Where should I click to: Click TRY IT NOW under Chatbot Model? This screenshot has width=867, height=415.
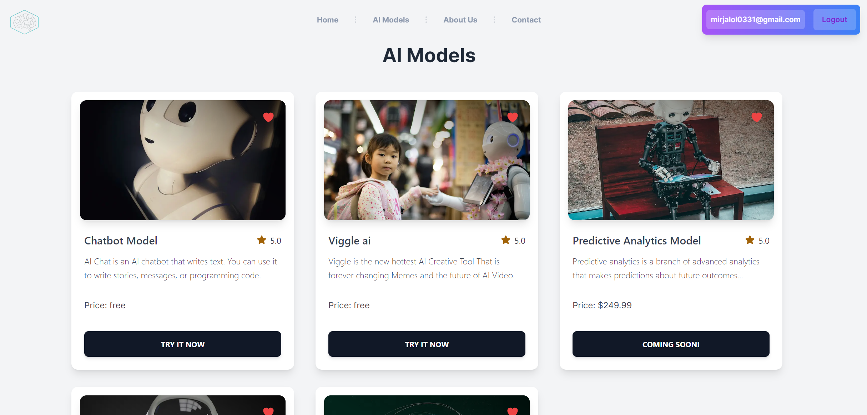tap(183, 344)
